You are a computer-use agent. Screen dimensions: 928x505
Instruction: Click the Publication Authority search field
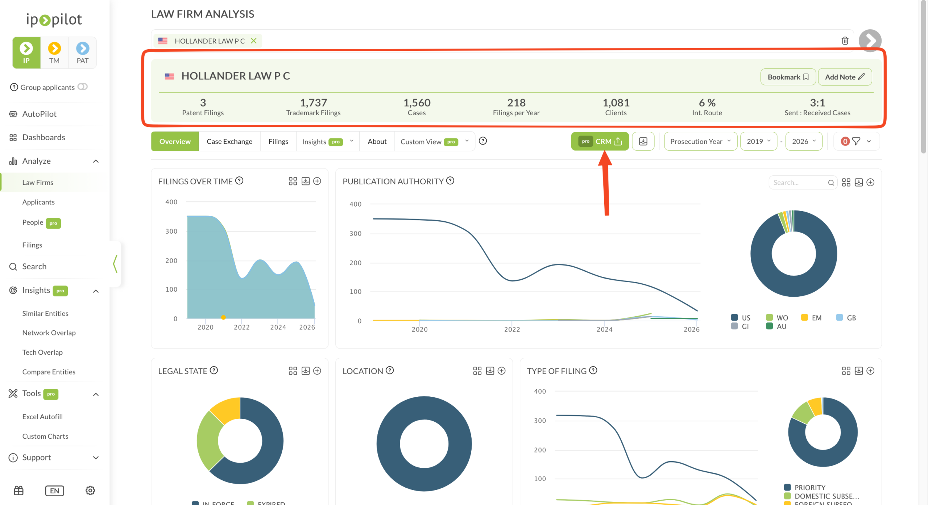click(x=803, y=183)
